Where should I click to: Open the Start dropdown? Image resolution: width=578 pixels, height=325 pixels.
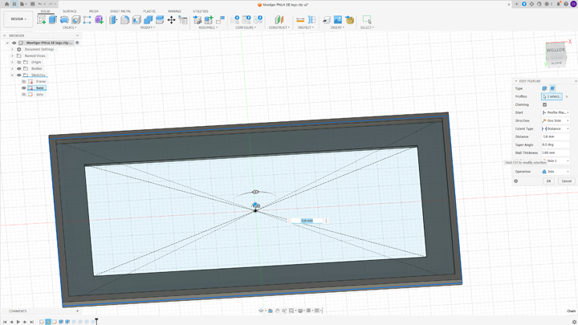click(x=556, y=113)
